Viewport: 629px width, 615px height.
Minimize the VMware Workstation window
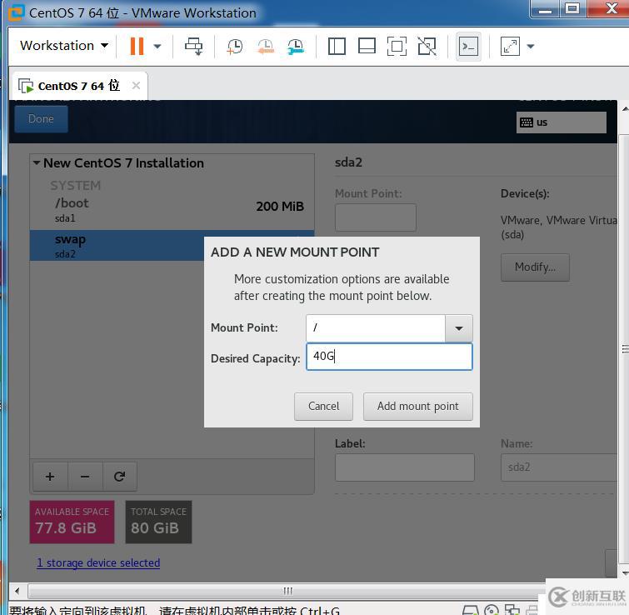[x=545, y=8]
